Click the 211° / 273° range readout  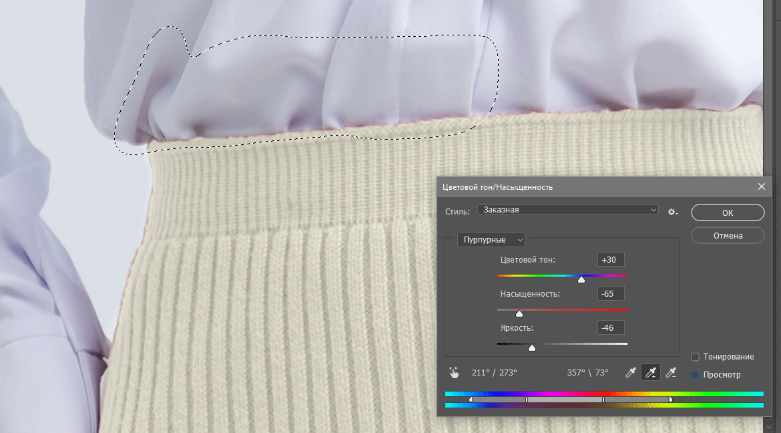tap(494, 373)
